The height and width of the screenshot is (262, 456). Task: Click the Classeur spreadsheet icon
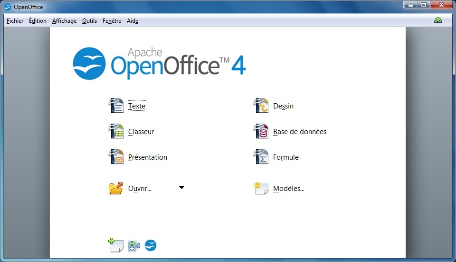(116, 131)
